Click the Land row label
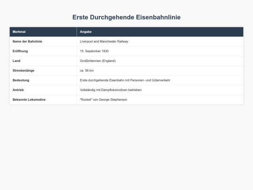Image resolution: width=253 pixels, height=190 pixels. 16,61
